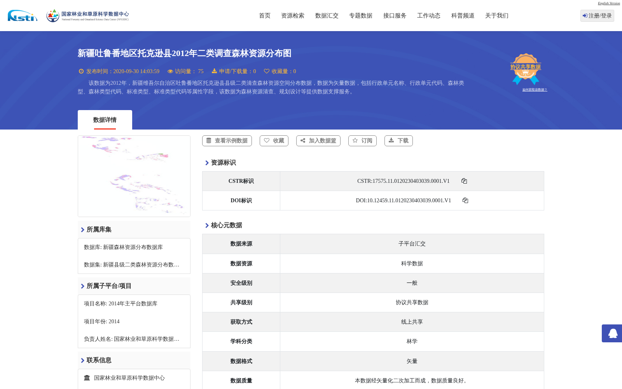Viewport: 622px width, 389px height.
Task: Click the 线上共享 cell
Action: pos(412,322)
